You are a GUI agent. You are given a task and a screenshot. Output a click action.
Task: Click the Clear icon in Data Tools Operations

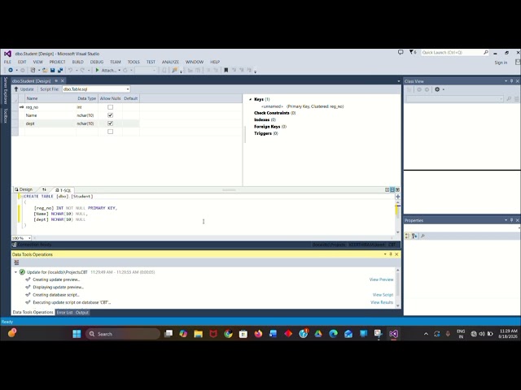(16, 262)
